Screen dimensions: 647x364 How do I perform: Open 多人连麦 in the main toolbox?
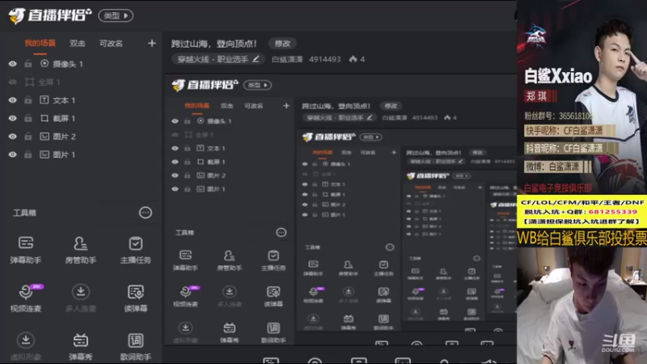[80, 298]
